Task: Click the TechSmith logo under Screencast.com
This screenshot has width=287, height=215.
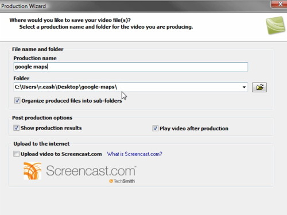Action: pos(122,181)
